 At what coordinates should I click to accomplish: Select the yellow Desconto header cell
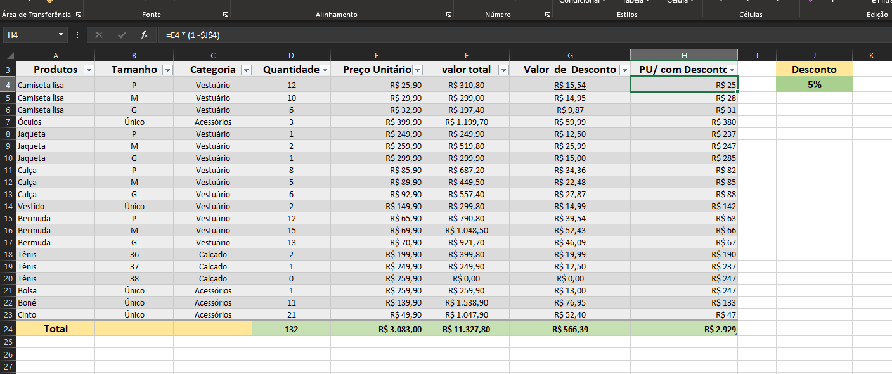click(x=815, y=70)
